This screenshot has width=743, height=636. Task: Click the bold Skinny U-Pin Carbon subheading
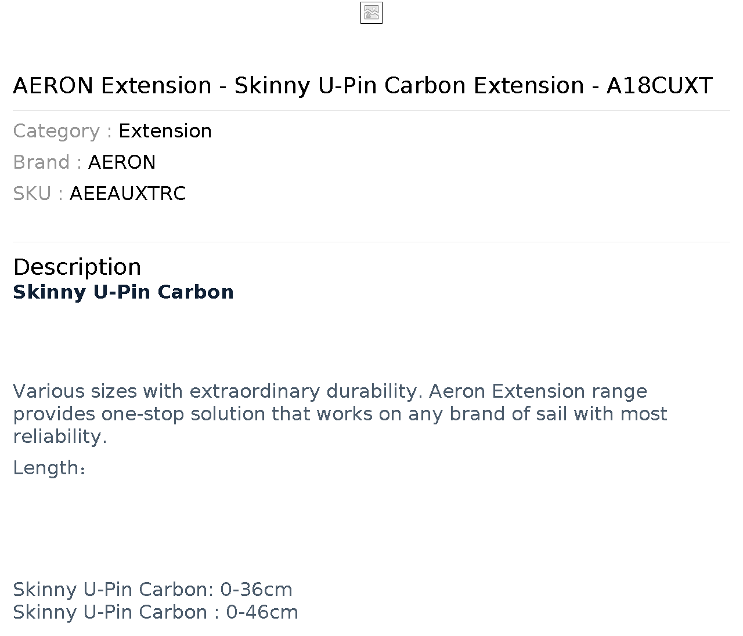pos(124,292)
